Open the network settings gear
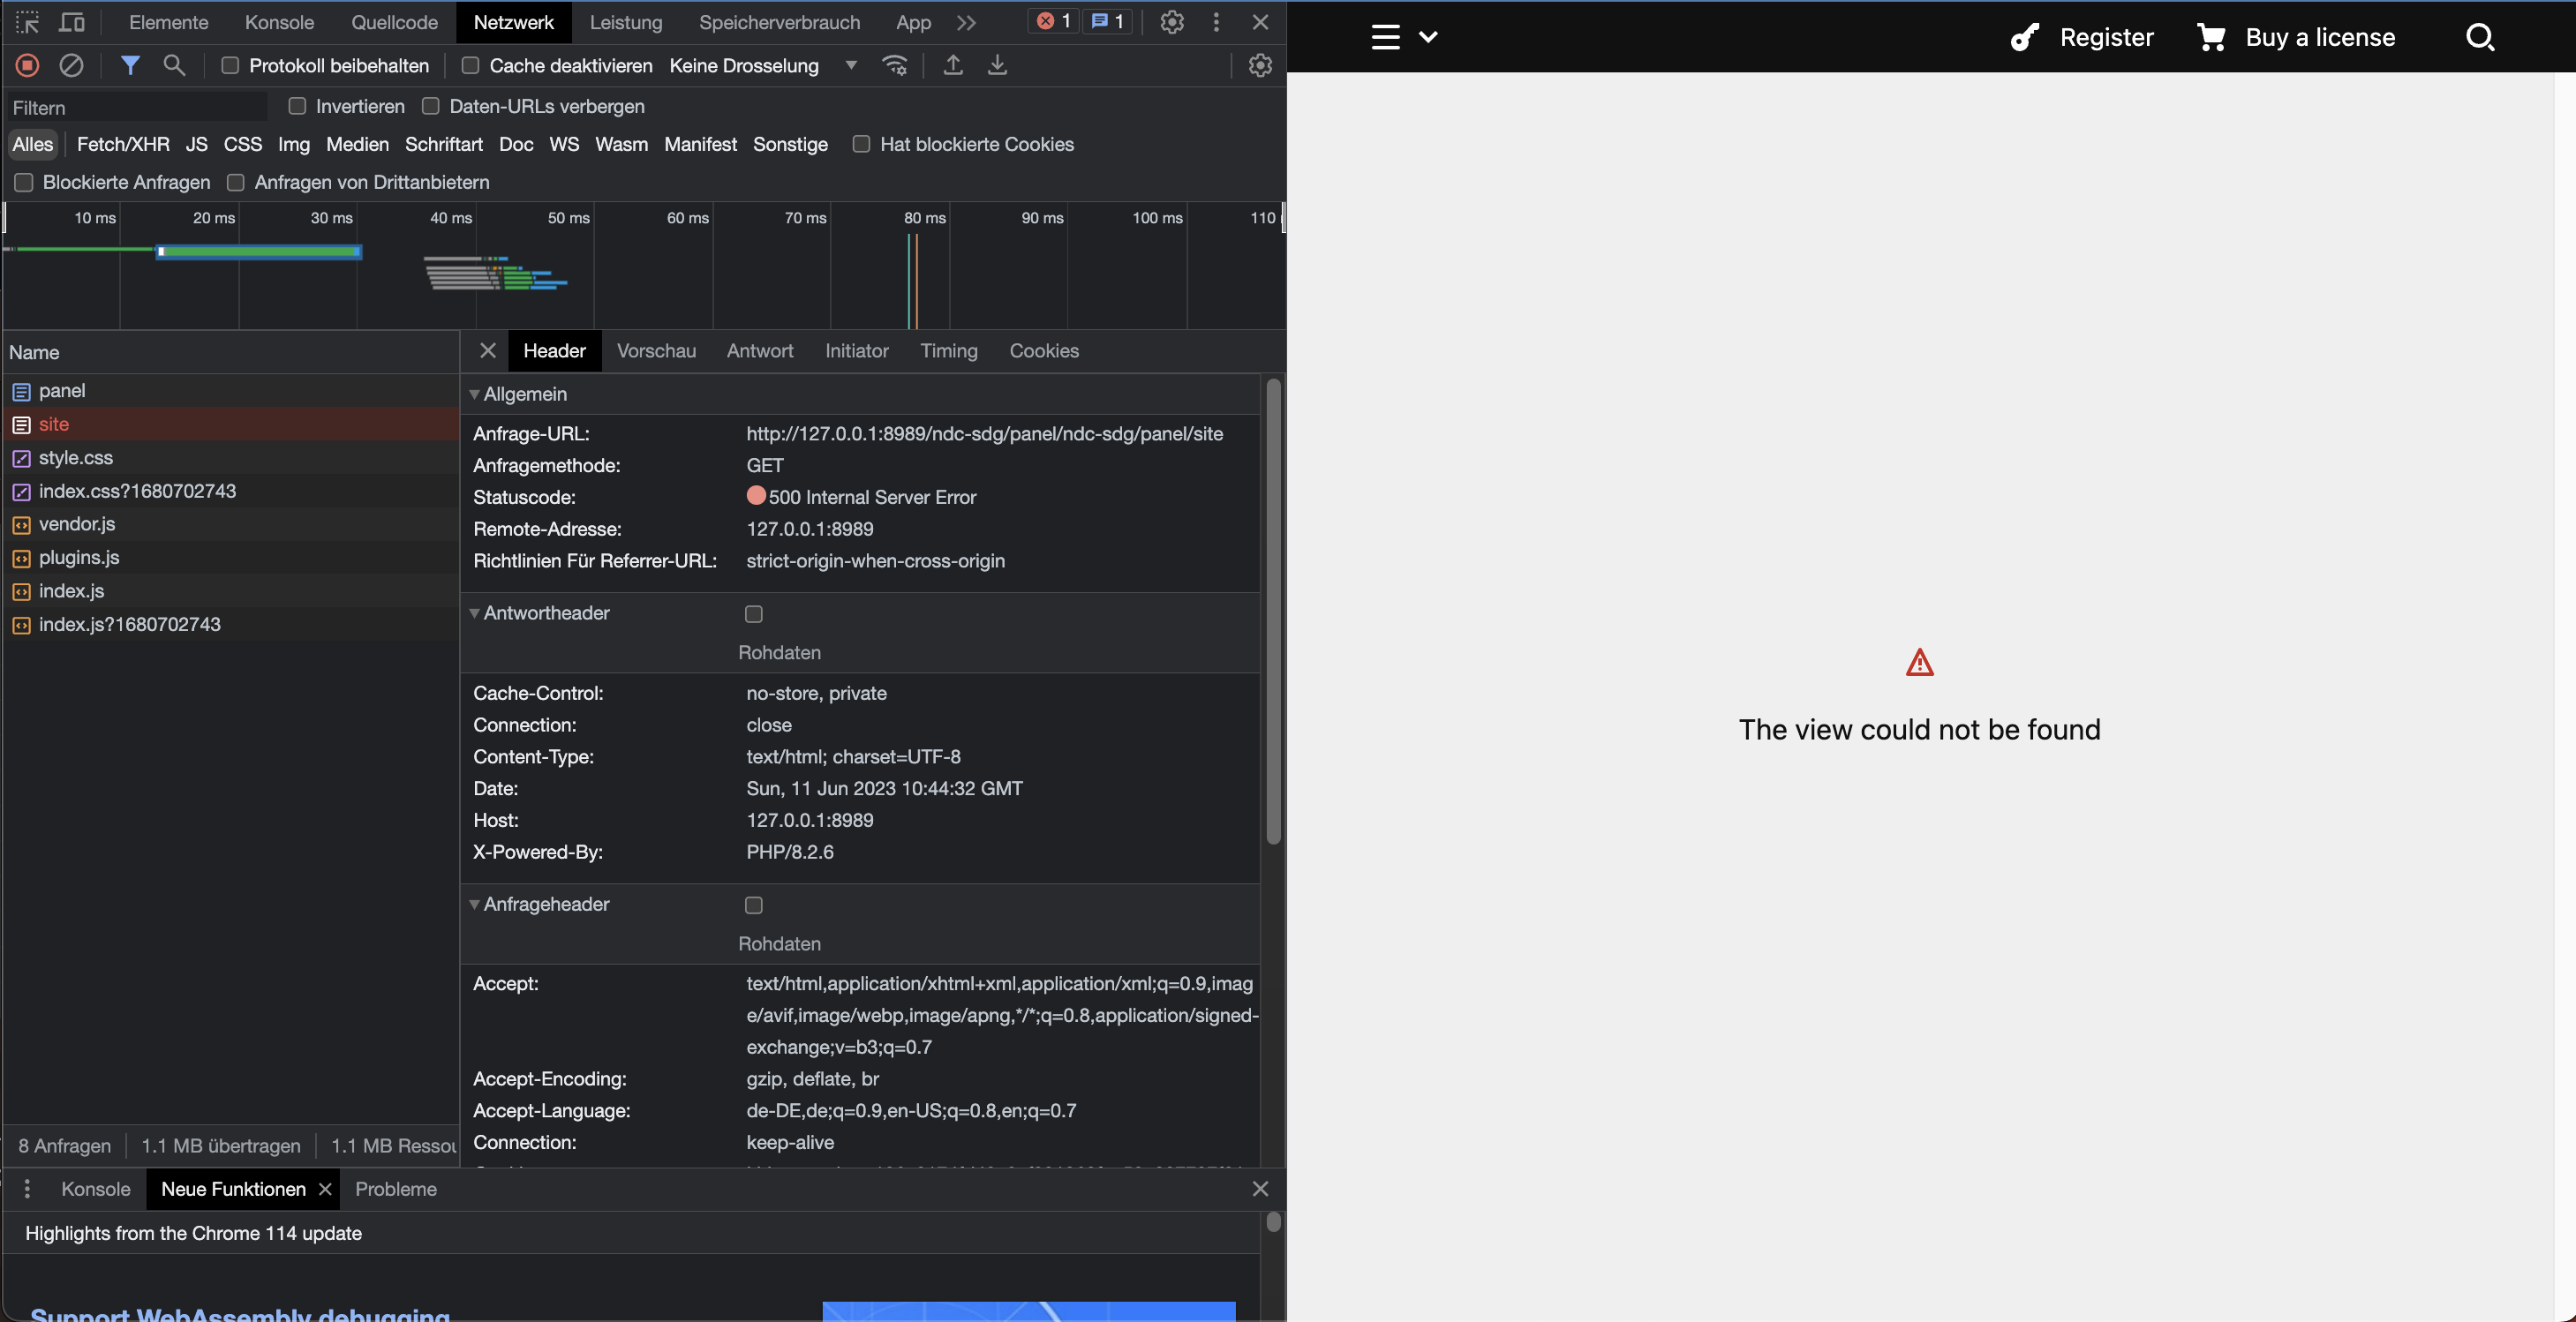 1259,65
